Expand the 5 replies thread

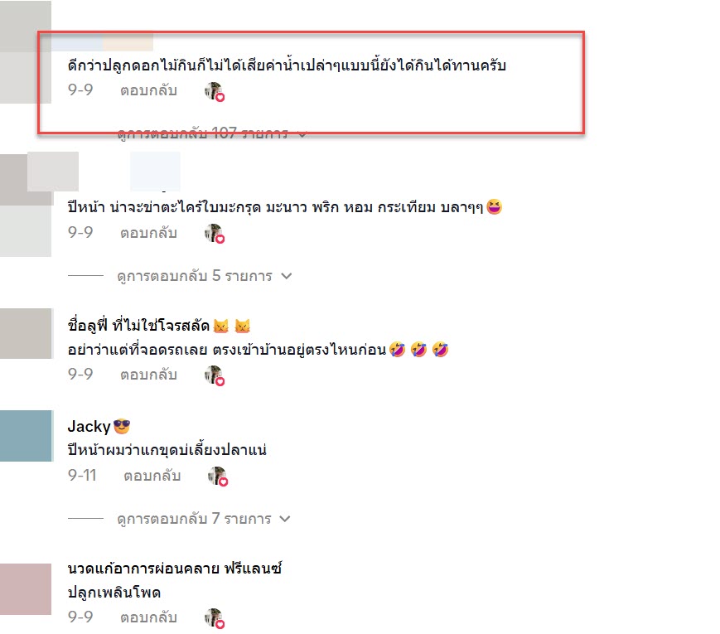(x=205, y=276)
